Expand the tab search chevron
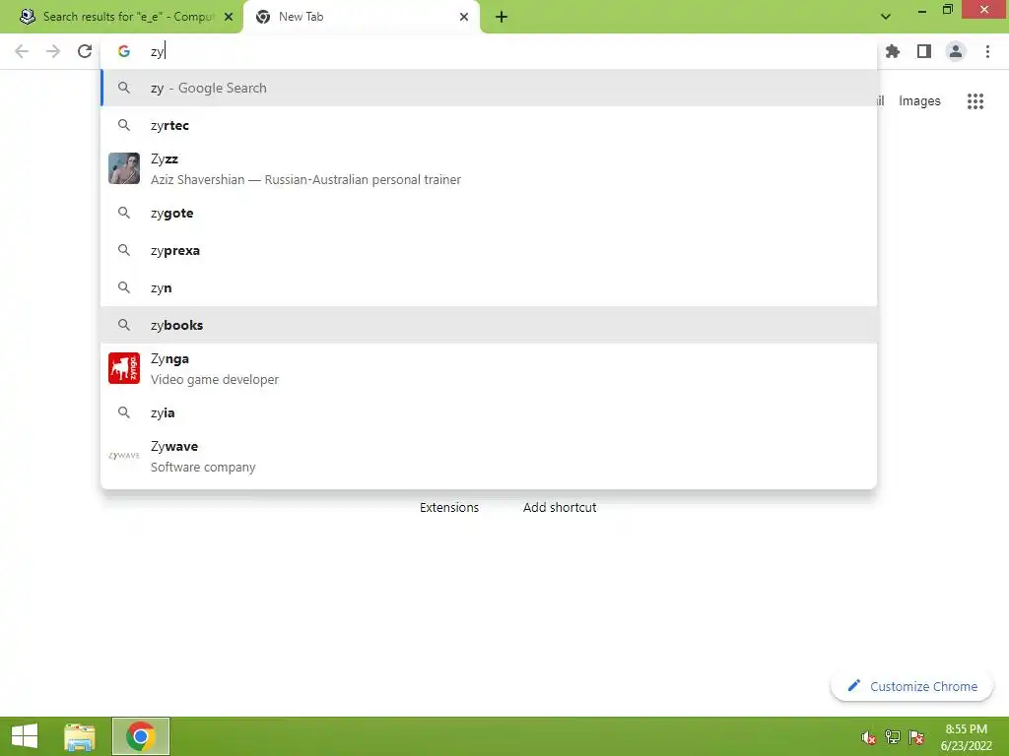Viewport: 1009px width, 756px height. (x=886, y=17)
